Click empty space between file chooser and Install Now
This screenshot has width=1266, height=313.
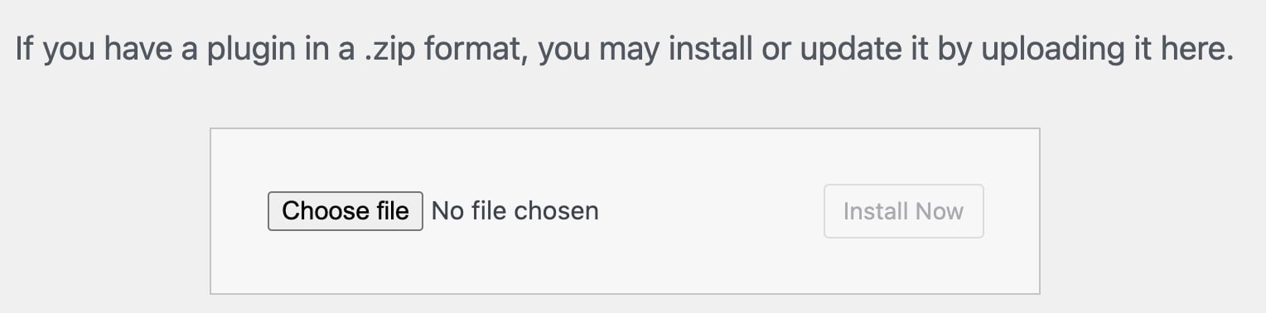(711, 211)
